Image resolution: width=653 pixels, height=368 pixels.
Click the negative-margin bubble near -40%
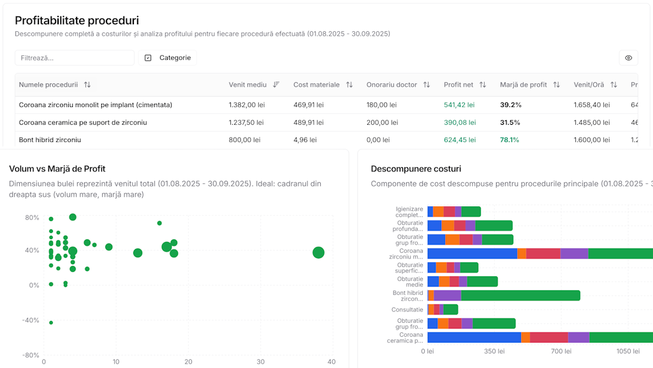pyautogui.click(x=51, y=323)
